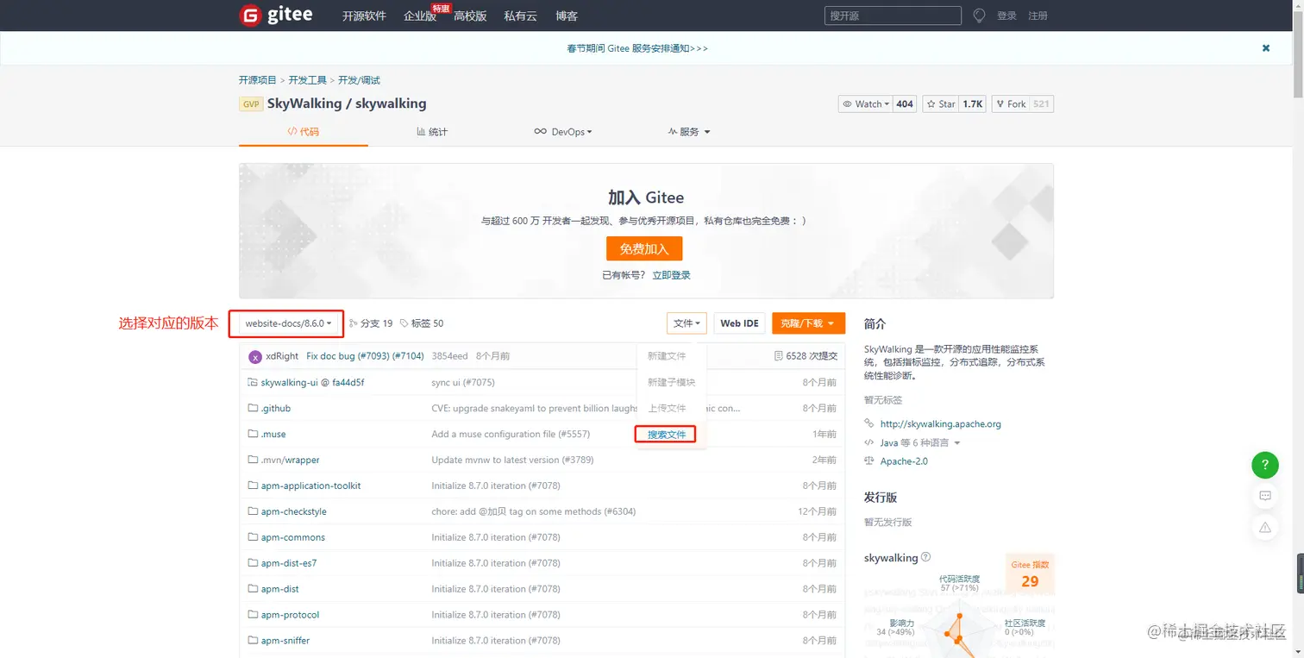Close the Spring Festival notice banner

pyautogui.click(x=1266, y=48)
